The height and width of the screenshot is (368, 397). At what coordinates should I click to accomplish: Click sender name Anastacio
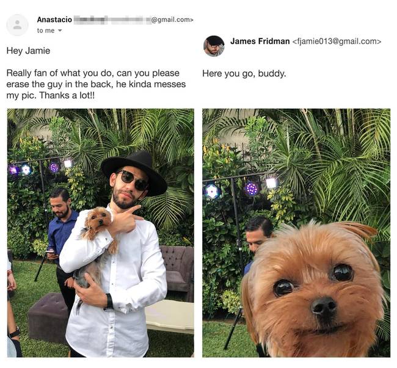coord(54,20)
